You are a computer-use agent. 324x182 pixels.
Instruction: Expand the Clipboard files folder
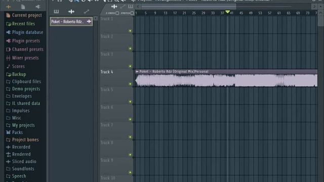pos(23,81)
